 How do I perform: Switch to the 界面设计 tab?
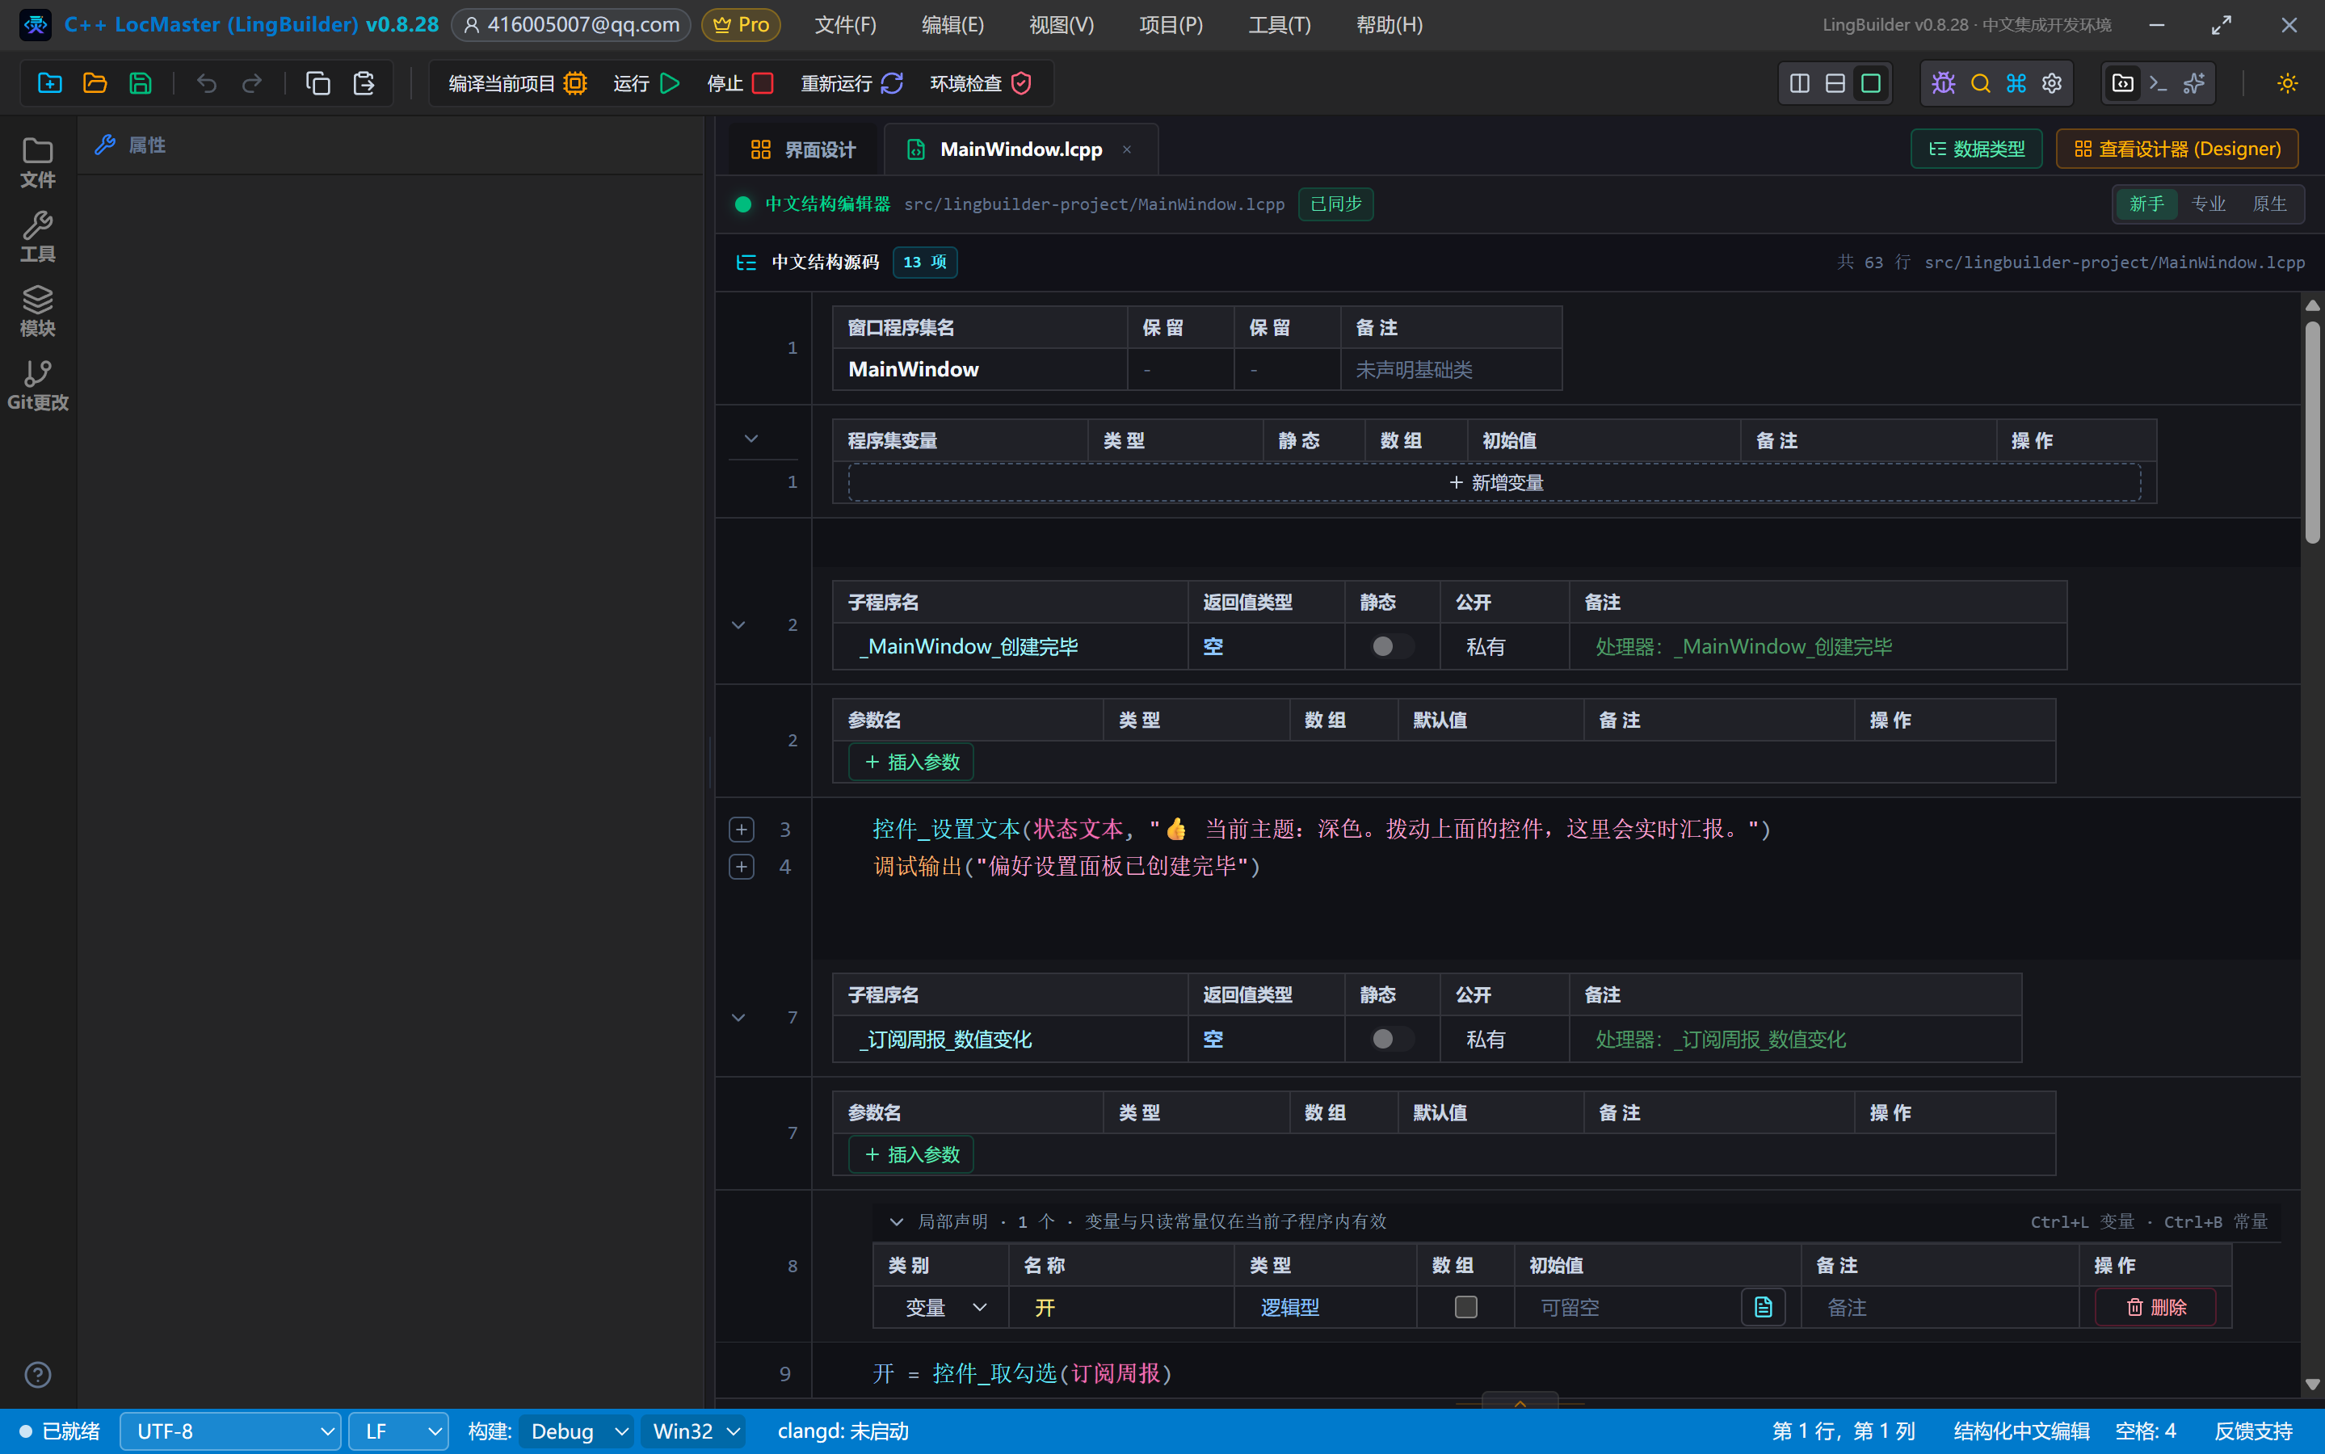803,149
